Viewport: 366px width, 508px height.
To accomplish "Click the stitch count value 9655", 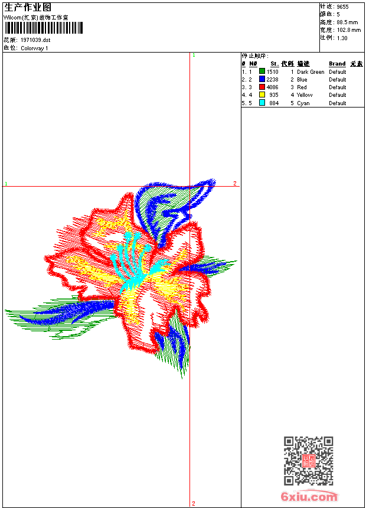I will [342, 6].
